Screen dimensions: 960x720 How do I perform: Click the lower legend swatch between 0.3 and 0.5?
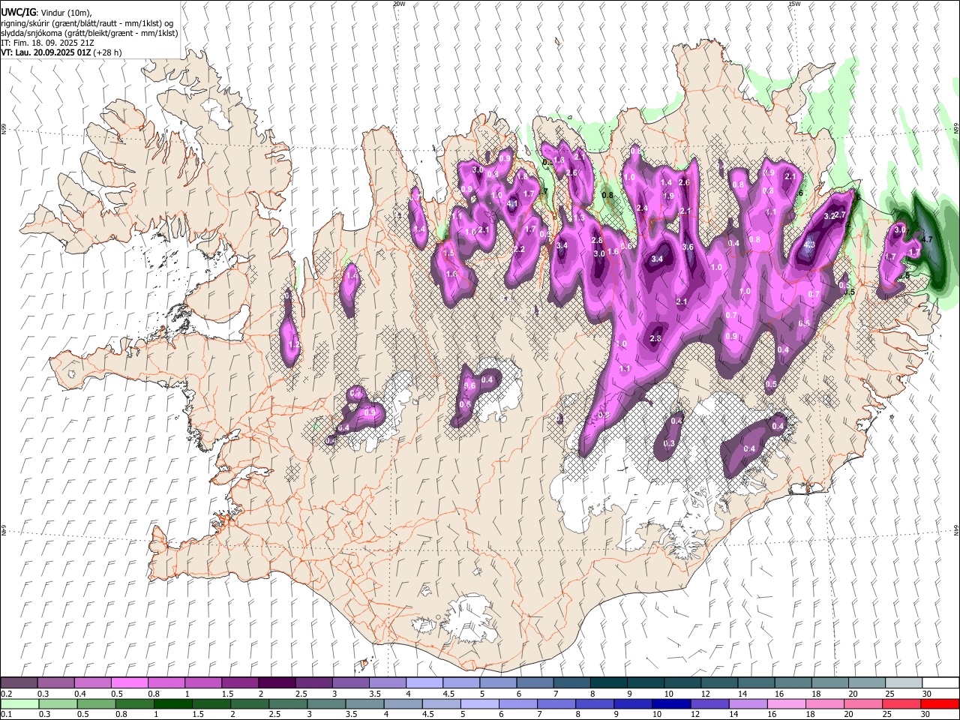click(58, 703)
